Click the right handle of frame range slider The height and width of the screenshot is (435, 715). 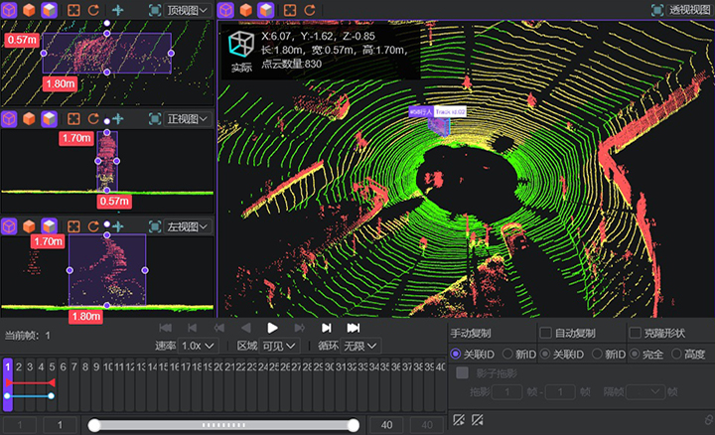click(x=353, y=425)
